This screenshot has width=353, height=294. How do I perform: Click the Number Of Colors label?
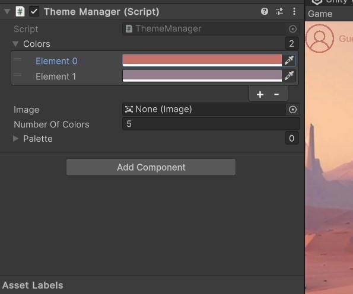click(x=52, y=124)
